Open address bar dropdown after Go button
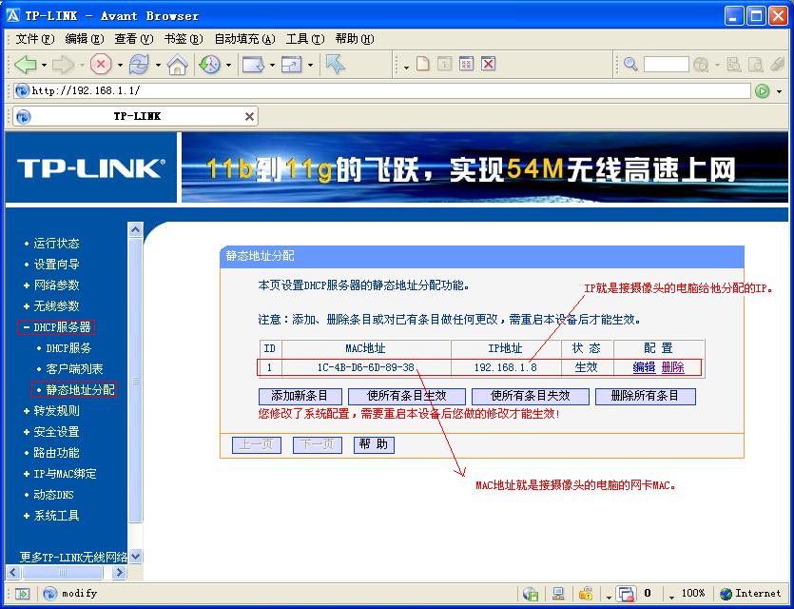The width and height of the screenshot is (794, 609). pyautogui.click(x=779, y=91)
